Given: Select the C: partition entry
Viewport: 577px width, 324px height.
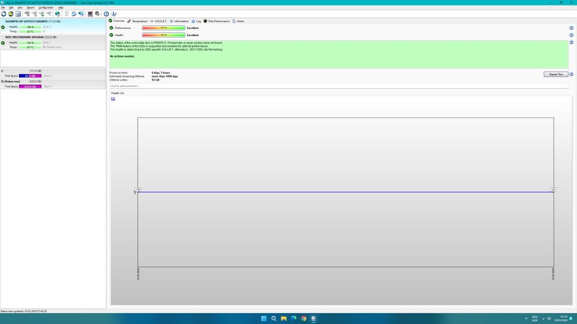Looking at the screenshot, I should coord(53,74).
